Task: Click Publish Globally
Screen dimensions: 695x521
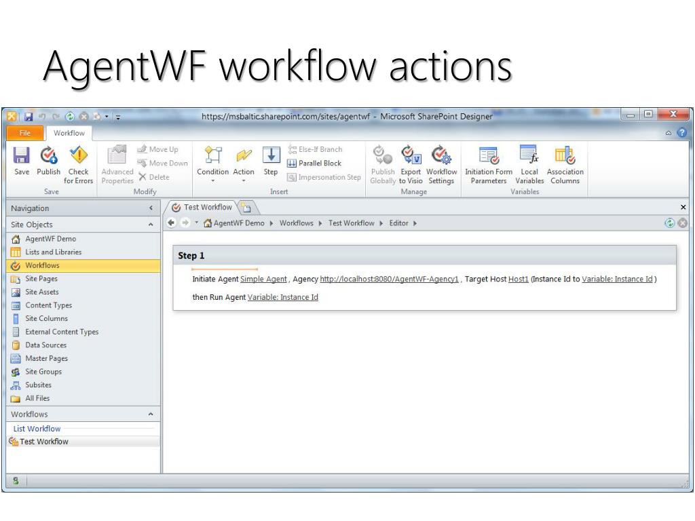Action: 383,165
